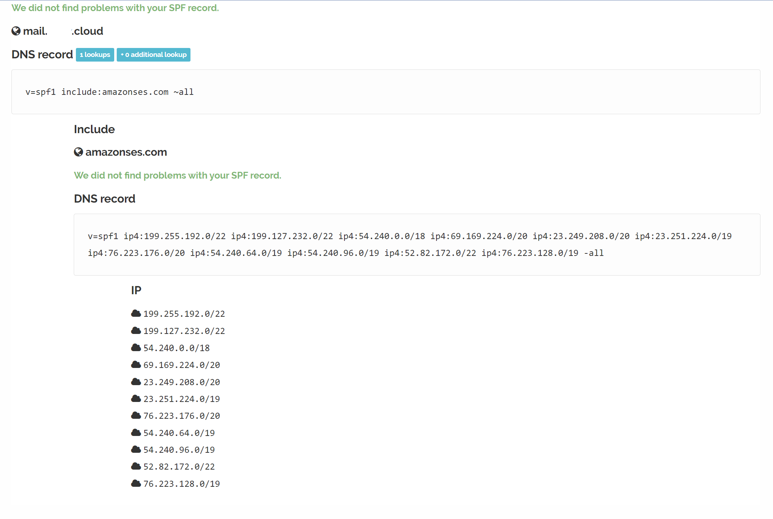
Task: Click the globe icon beside mail domain
Action: tap(16, 31)
